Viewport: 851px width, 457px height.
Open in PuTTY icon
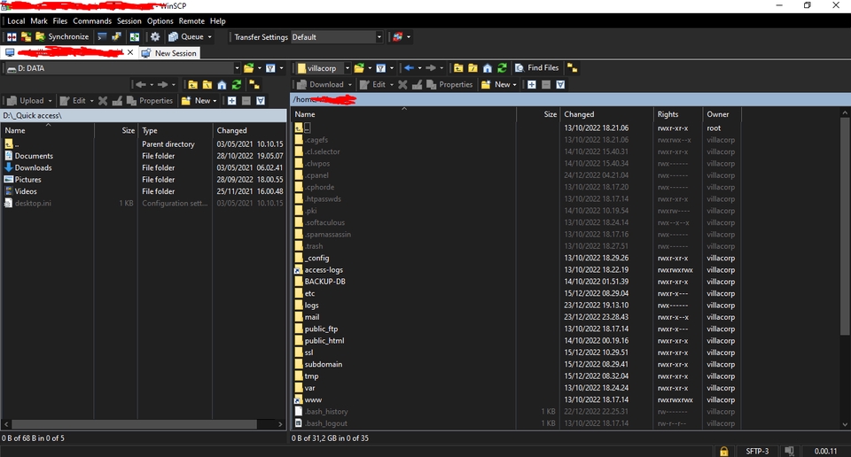pos(117,37)
